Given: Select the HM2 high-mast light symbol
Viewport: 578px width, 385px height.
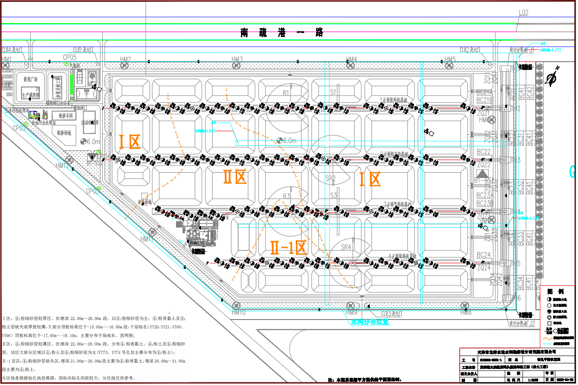Looking at the screenshot, I should pyautogui.click(x=124, y=66).
